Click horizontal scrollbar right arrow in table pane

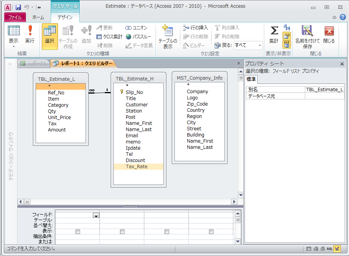pos(234,202)
